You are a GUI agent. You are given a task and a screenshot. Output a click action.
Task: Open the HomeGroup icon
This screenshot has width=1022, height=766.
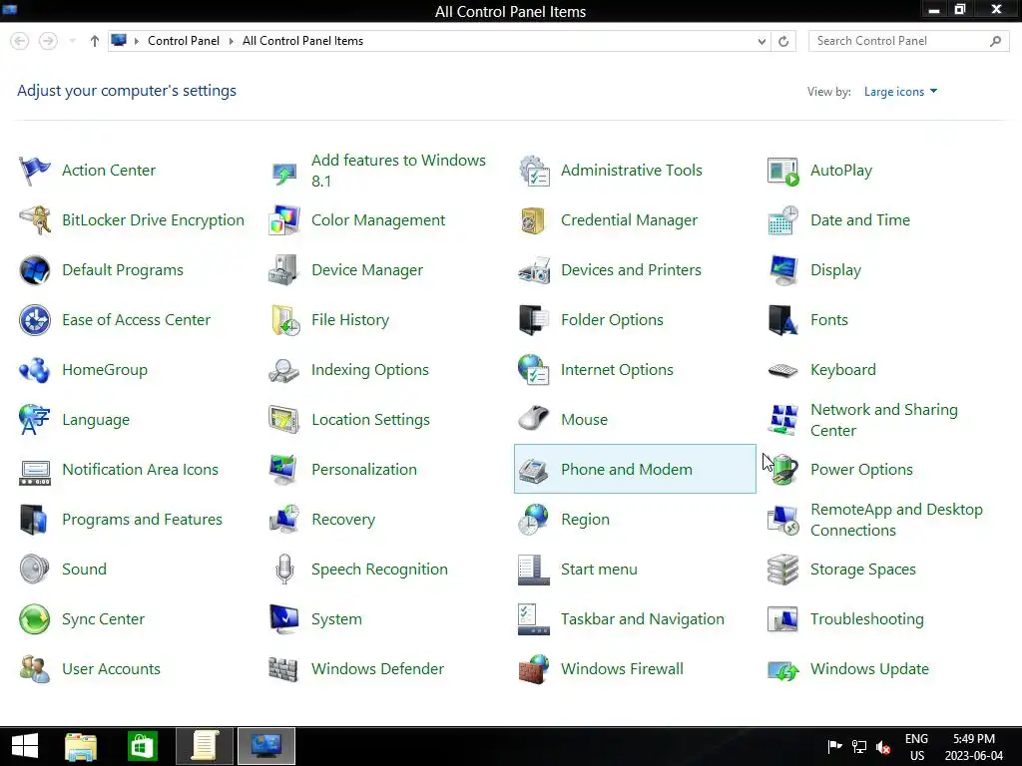point(35,370)
